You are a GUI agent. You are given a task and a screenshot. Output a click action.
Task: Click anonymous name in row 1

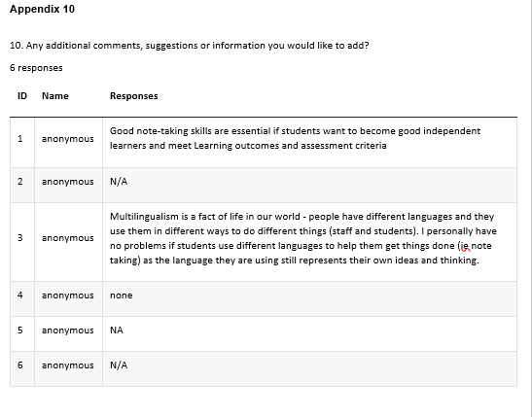pos(67,139)
